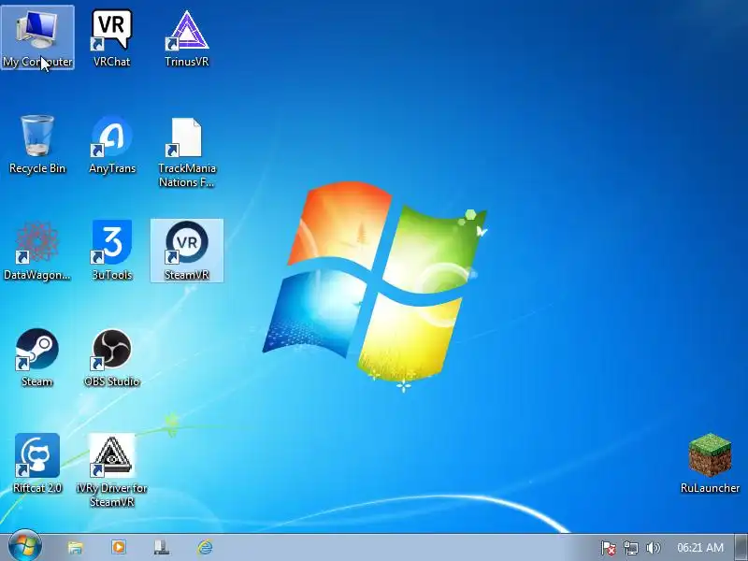Select the DataWagon shortcut icon

tap(37, 242)
